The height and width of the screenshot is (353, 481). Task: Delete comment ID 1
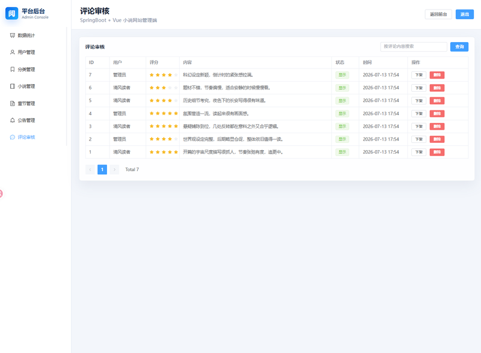[437, 152]
